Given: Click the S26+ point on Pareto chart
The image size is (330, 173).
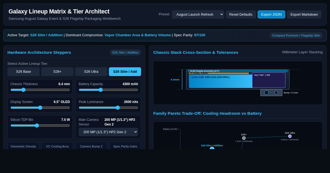Looking at the screenshot, I should pos(244,138).
